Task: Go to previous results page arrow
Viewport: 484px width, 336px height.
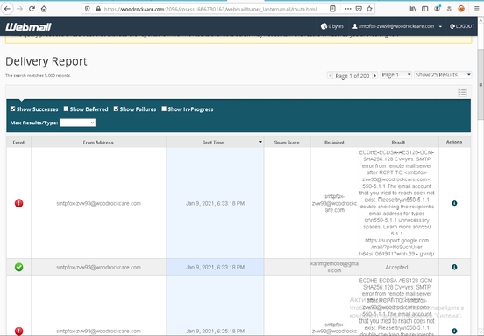Action: [330, 75]
